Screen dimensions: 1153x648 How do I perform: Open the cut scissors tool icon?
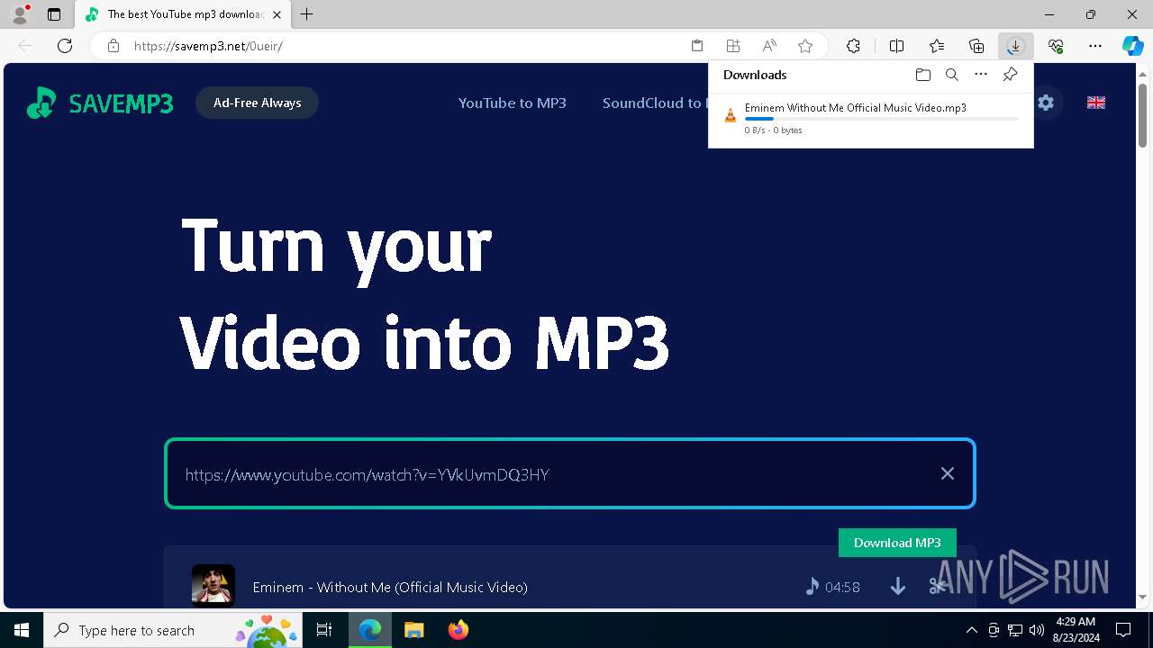tap(937, 587)
